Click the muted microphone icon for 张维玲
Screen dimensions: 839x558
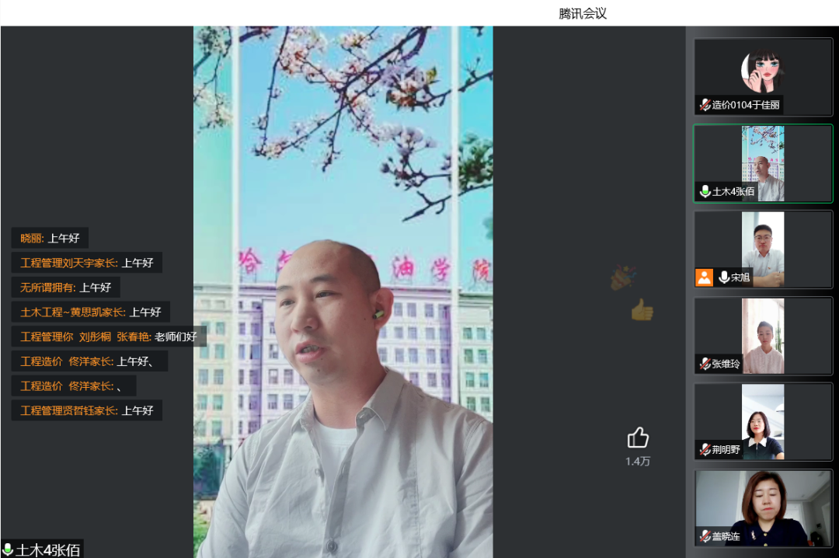[x=705, y=364]
